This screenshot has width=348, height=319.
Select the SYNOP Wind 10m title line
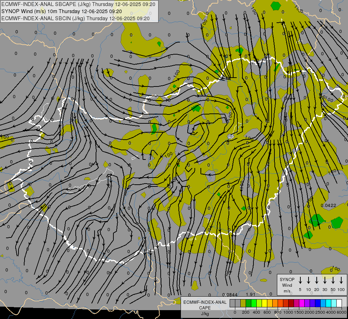click(x=61, y=11)
